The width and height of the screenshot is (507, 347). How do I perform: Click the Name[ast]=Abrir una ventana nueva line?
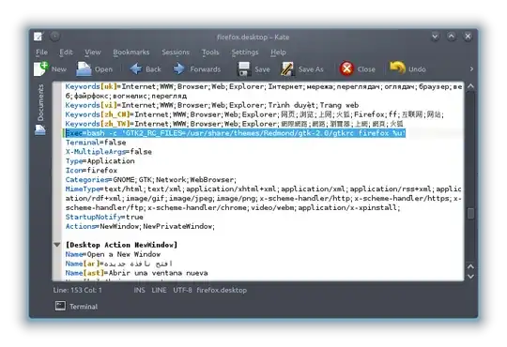[136, 273]
